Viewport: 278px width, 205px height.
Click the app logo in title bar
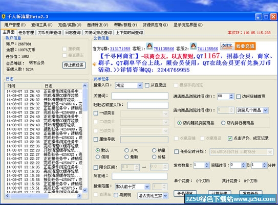coord(4,17)
